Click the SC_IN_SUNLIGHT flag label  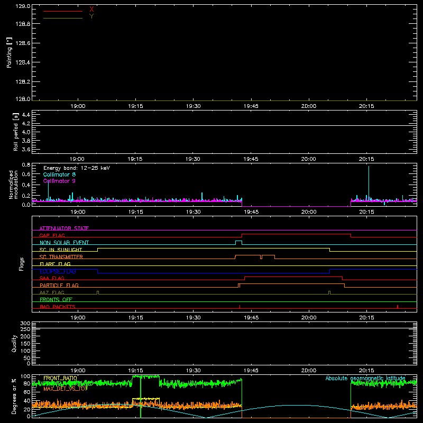61,250
